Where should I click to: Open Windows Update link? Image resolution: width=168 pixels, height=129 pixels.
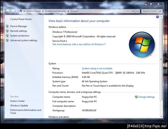point(19,106)
